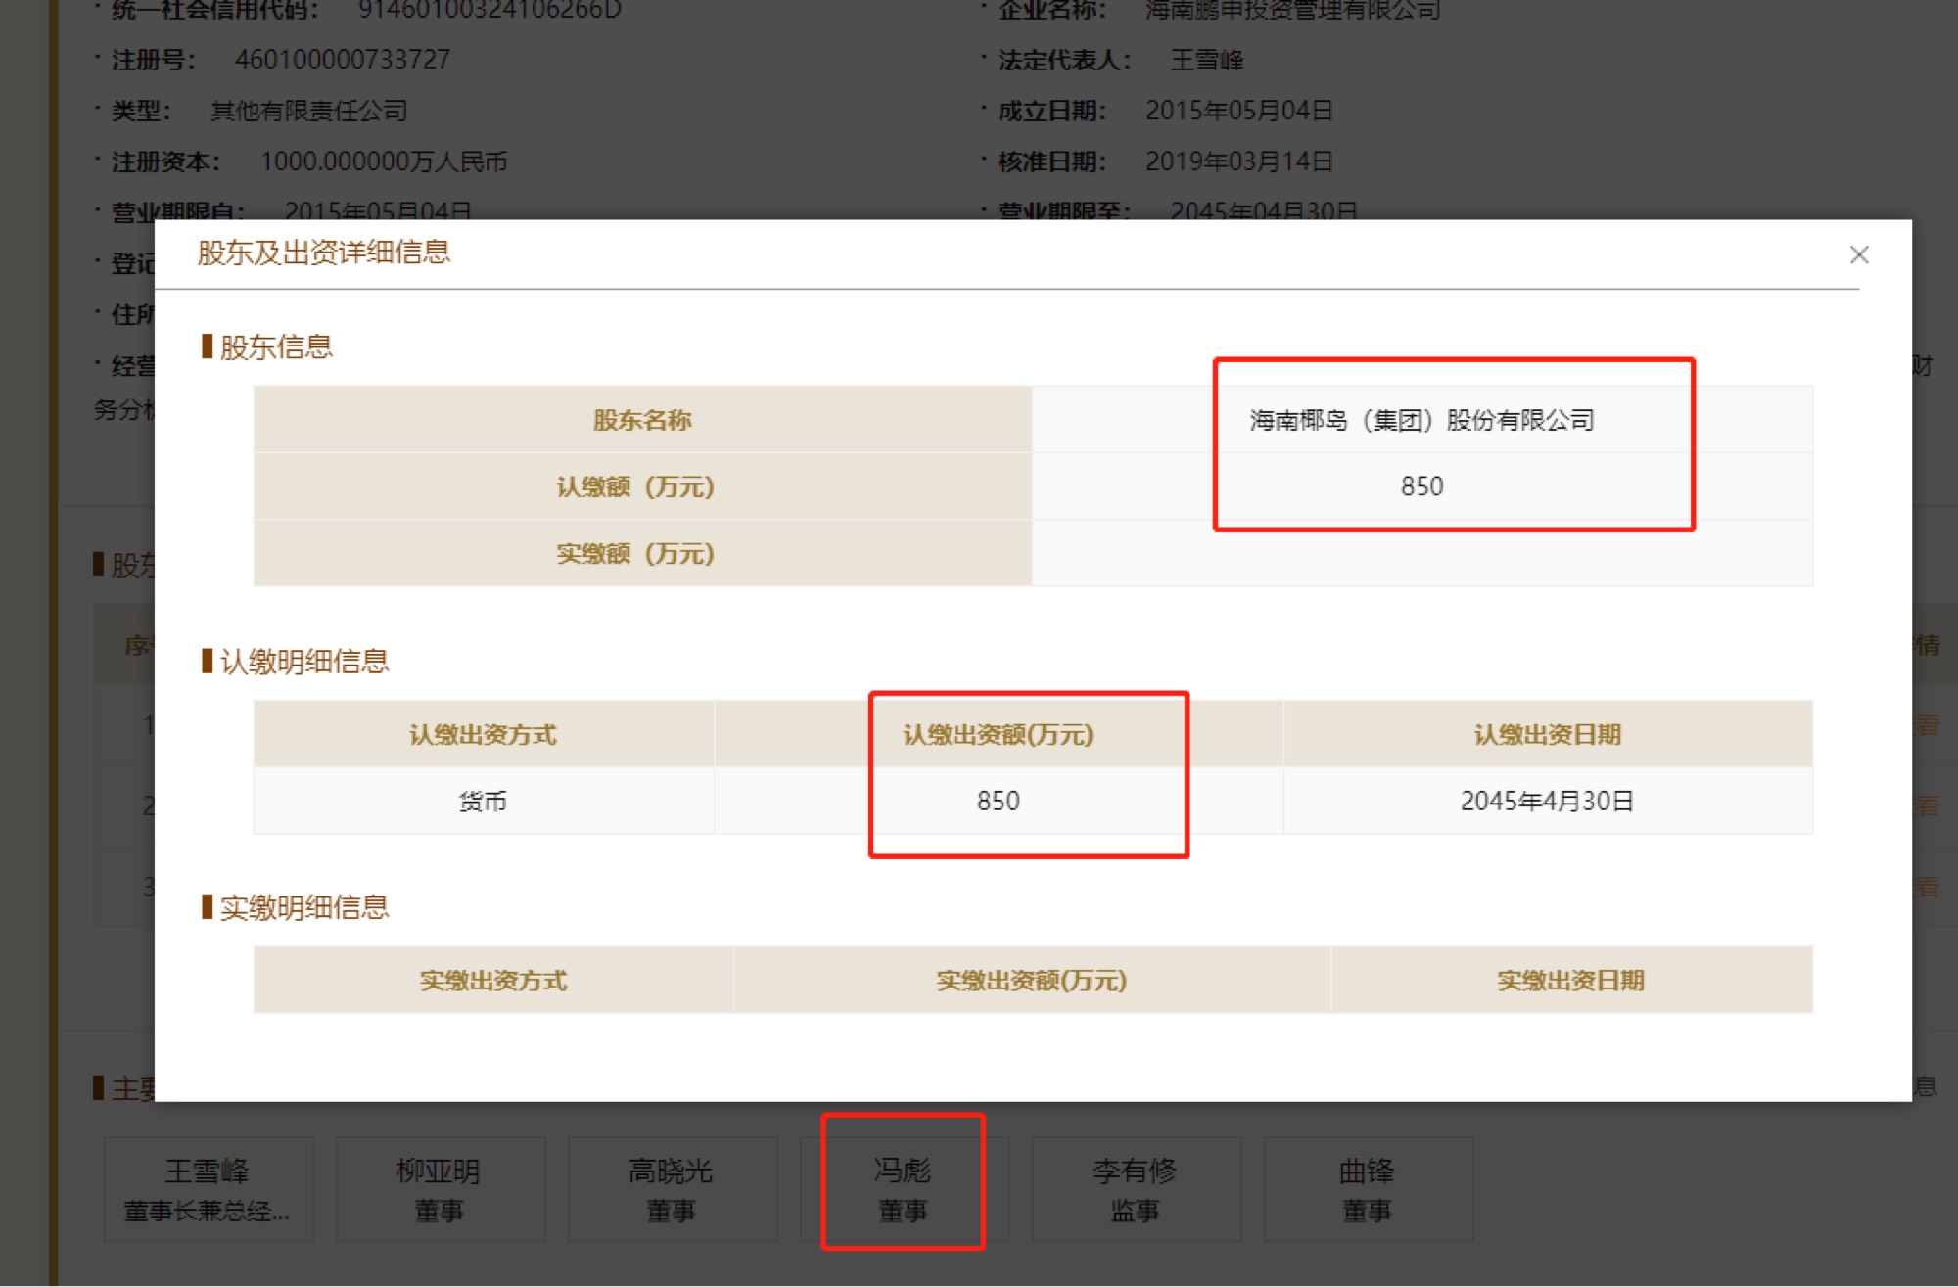The image size is (1958, 1287).
Task: Open 柳亚明 董事 personnel card
Action: 440,1189
